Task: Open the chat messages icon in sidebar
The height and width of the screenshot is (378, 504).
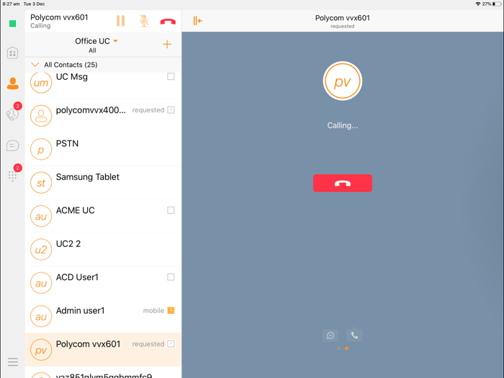Action: pyautogui.click(x=12, y=145)
